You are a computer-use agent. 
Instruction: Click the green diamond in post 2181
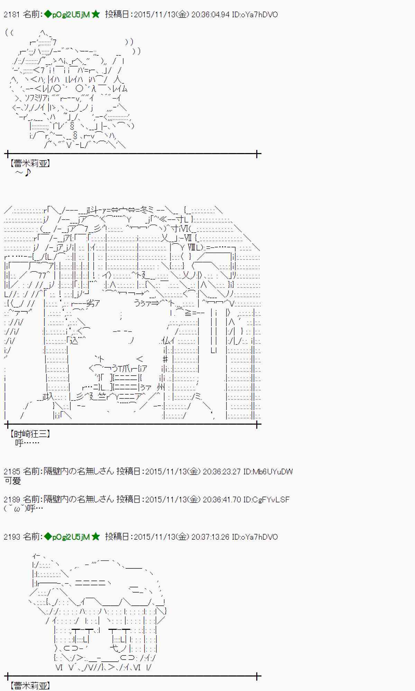click(x=48, y=15)
